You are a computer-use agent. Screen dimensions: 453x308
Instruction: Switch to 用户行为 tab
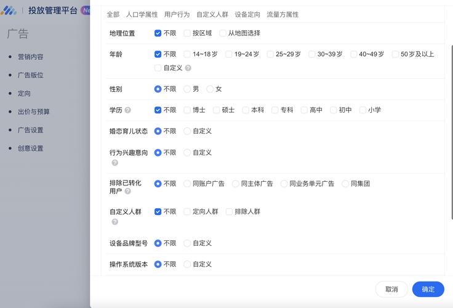click(x=177, y=14)
